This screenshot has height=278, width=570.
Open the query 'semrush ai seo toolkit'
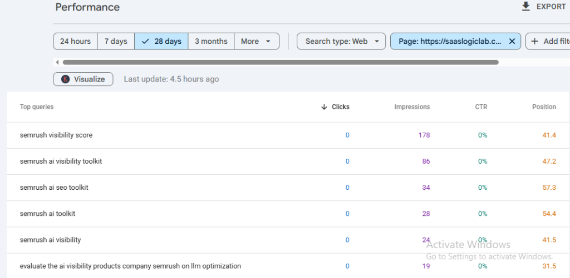54,188
